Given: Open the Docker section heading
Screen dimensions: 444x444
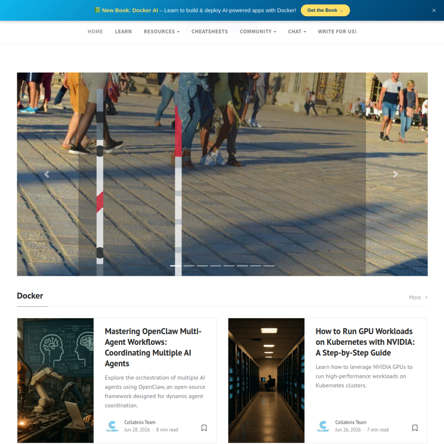Looking at the screenshot, I should tap(30, 296).
